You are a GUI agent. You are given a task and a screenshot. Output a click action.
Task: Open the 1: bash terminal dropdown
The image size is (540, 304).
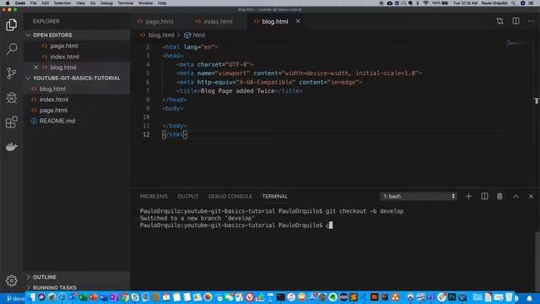coord(418,197)
